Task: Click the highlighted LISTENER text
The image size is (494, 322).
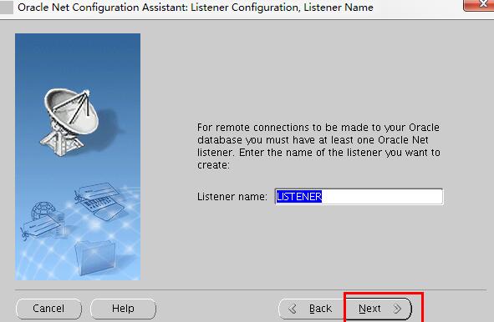Action: point(299,197)
